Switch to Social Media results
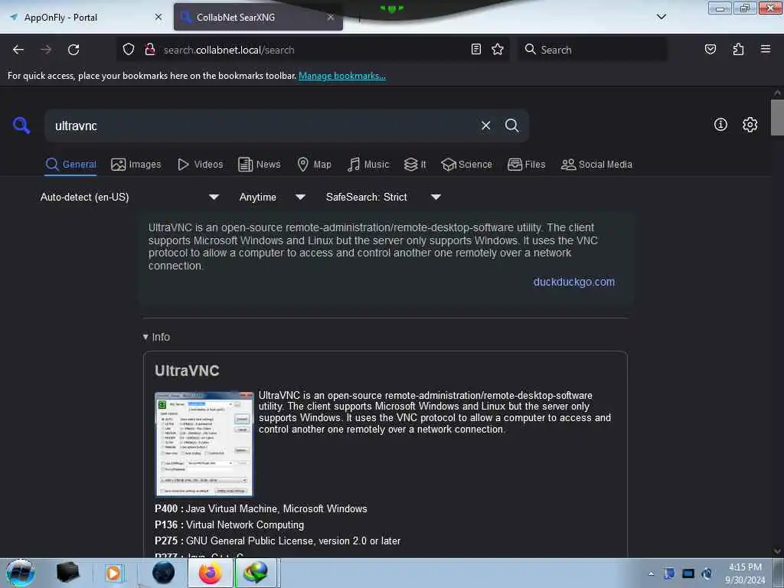The image size is (784, 588). click(x=596, y=165)
